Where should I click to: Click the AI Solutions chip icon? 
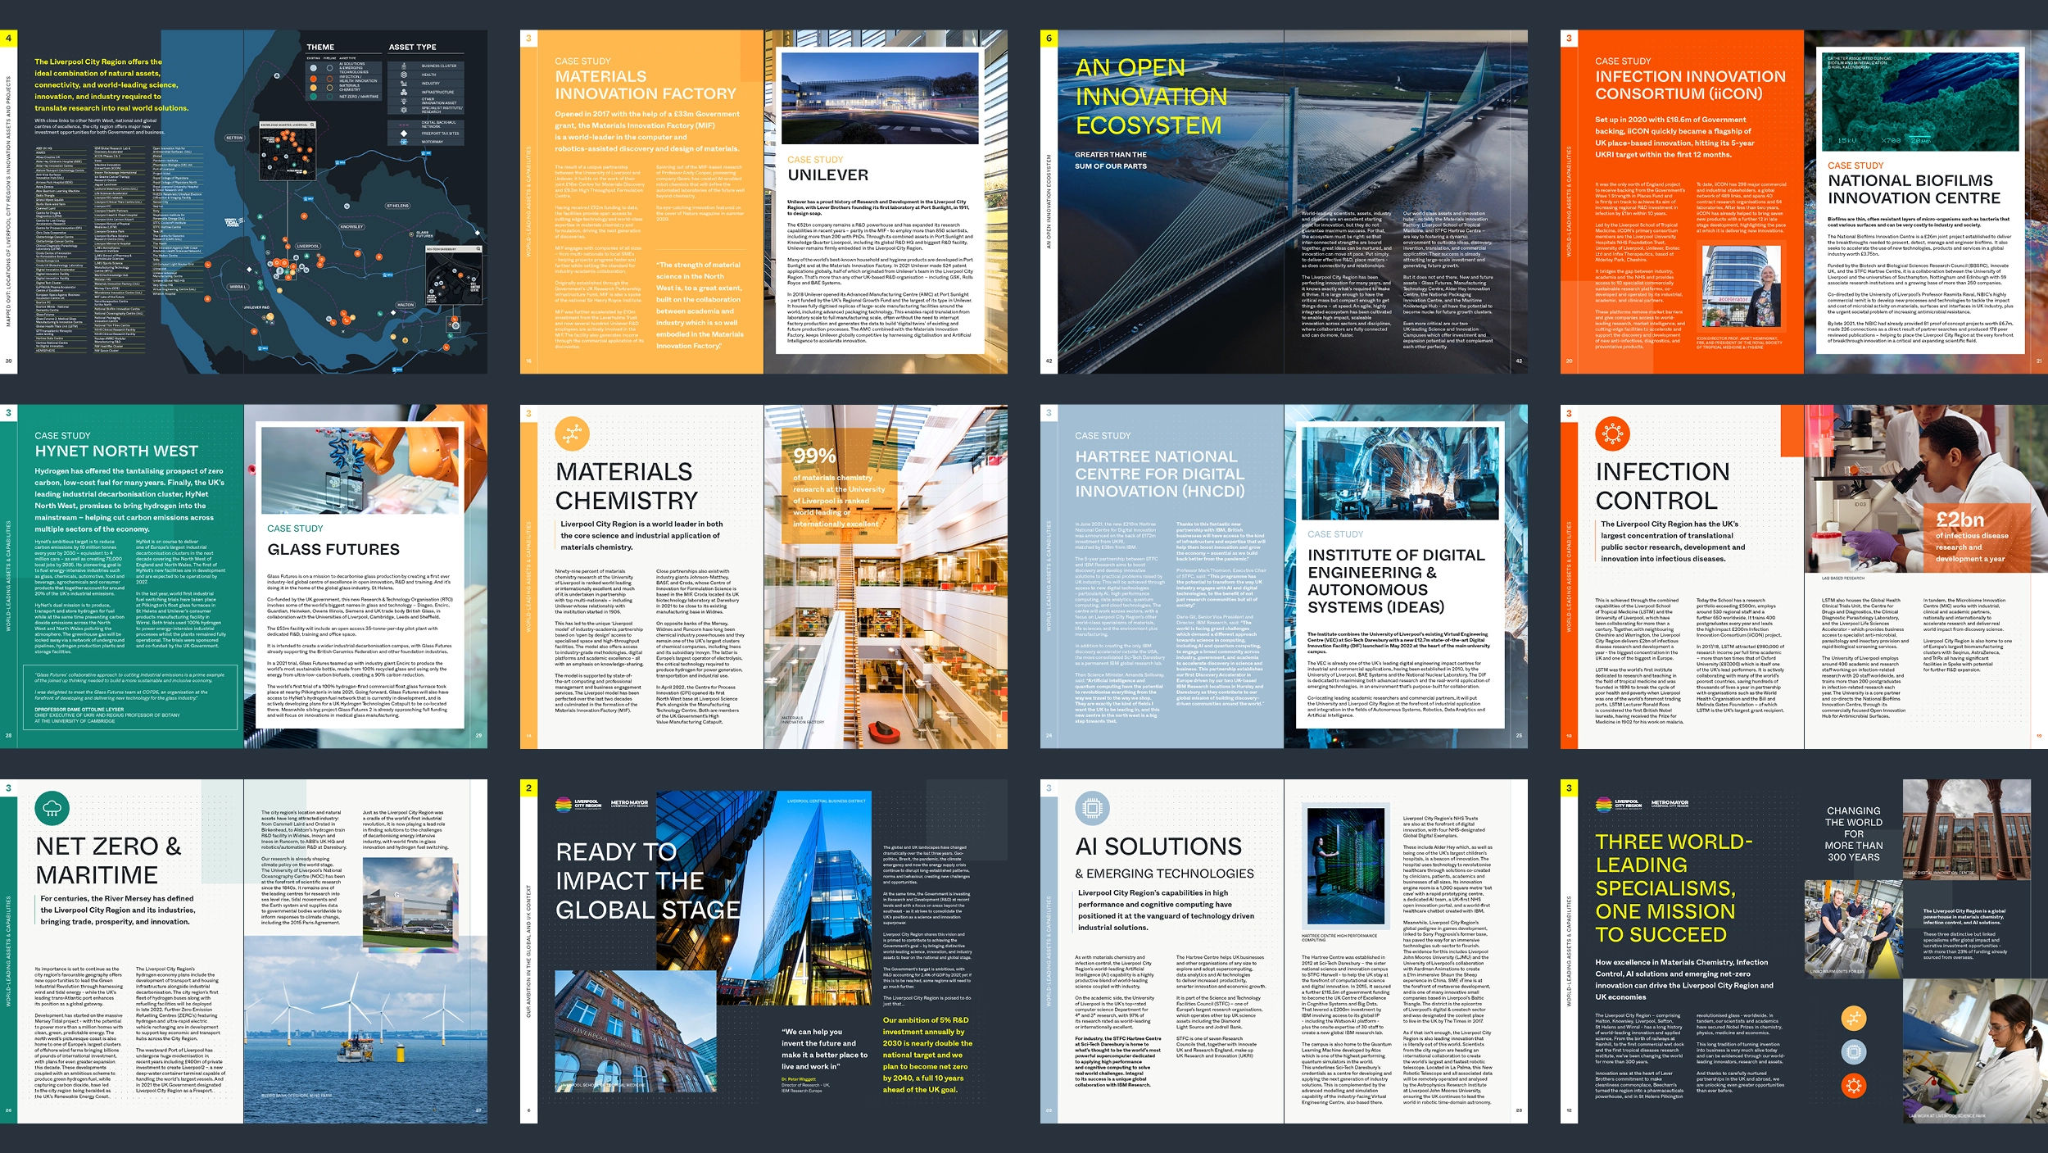click(x=1092, y=808)
